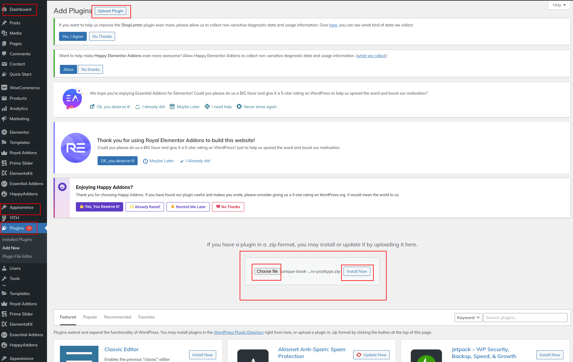
Task: Expand the Help dropdown tab
Action: click(559, 5)
